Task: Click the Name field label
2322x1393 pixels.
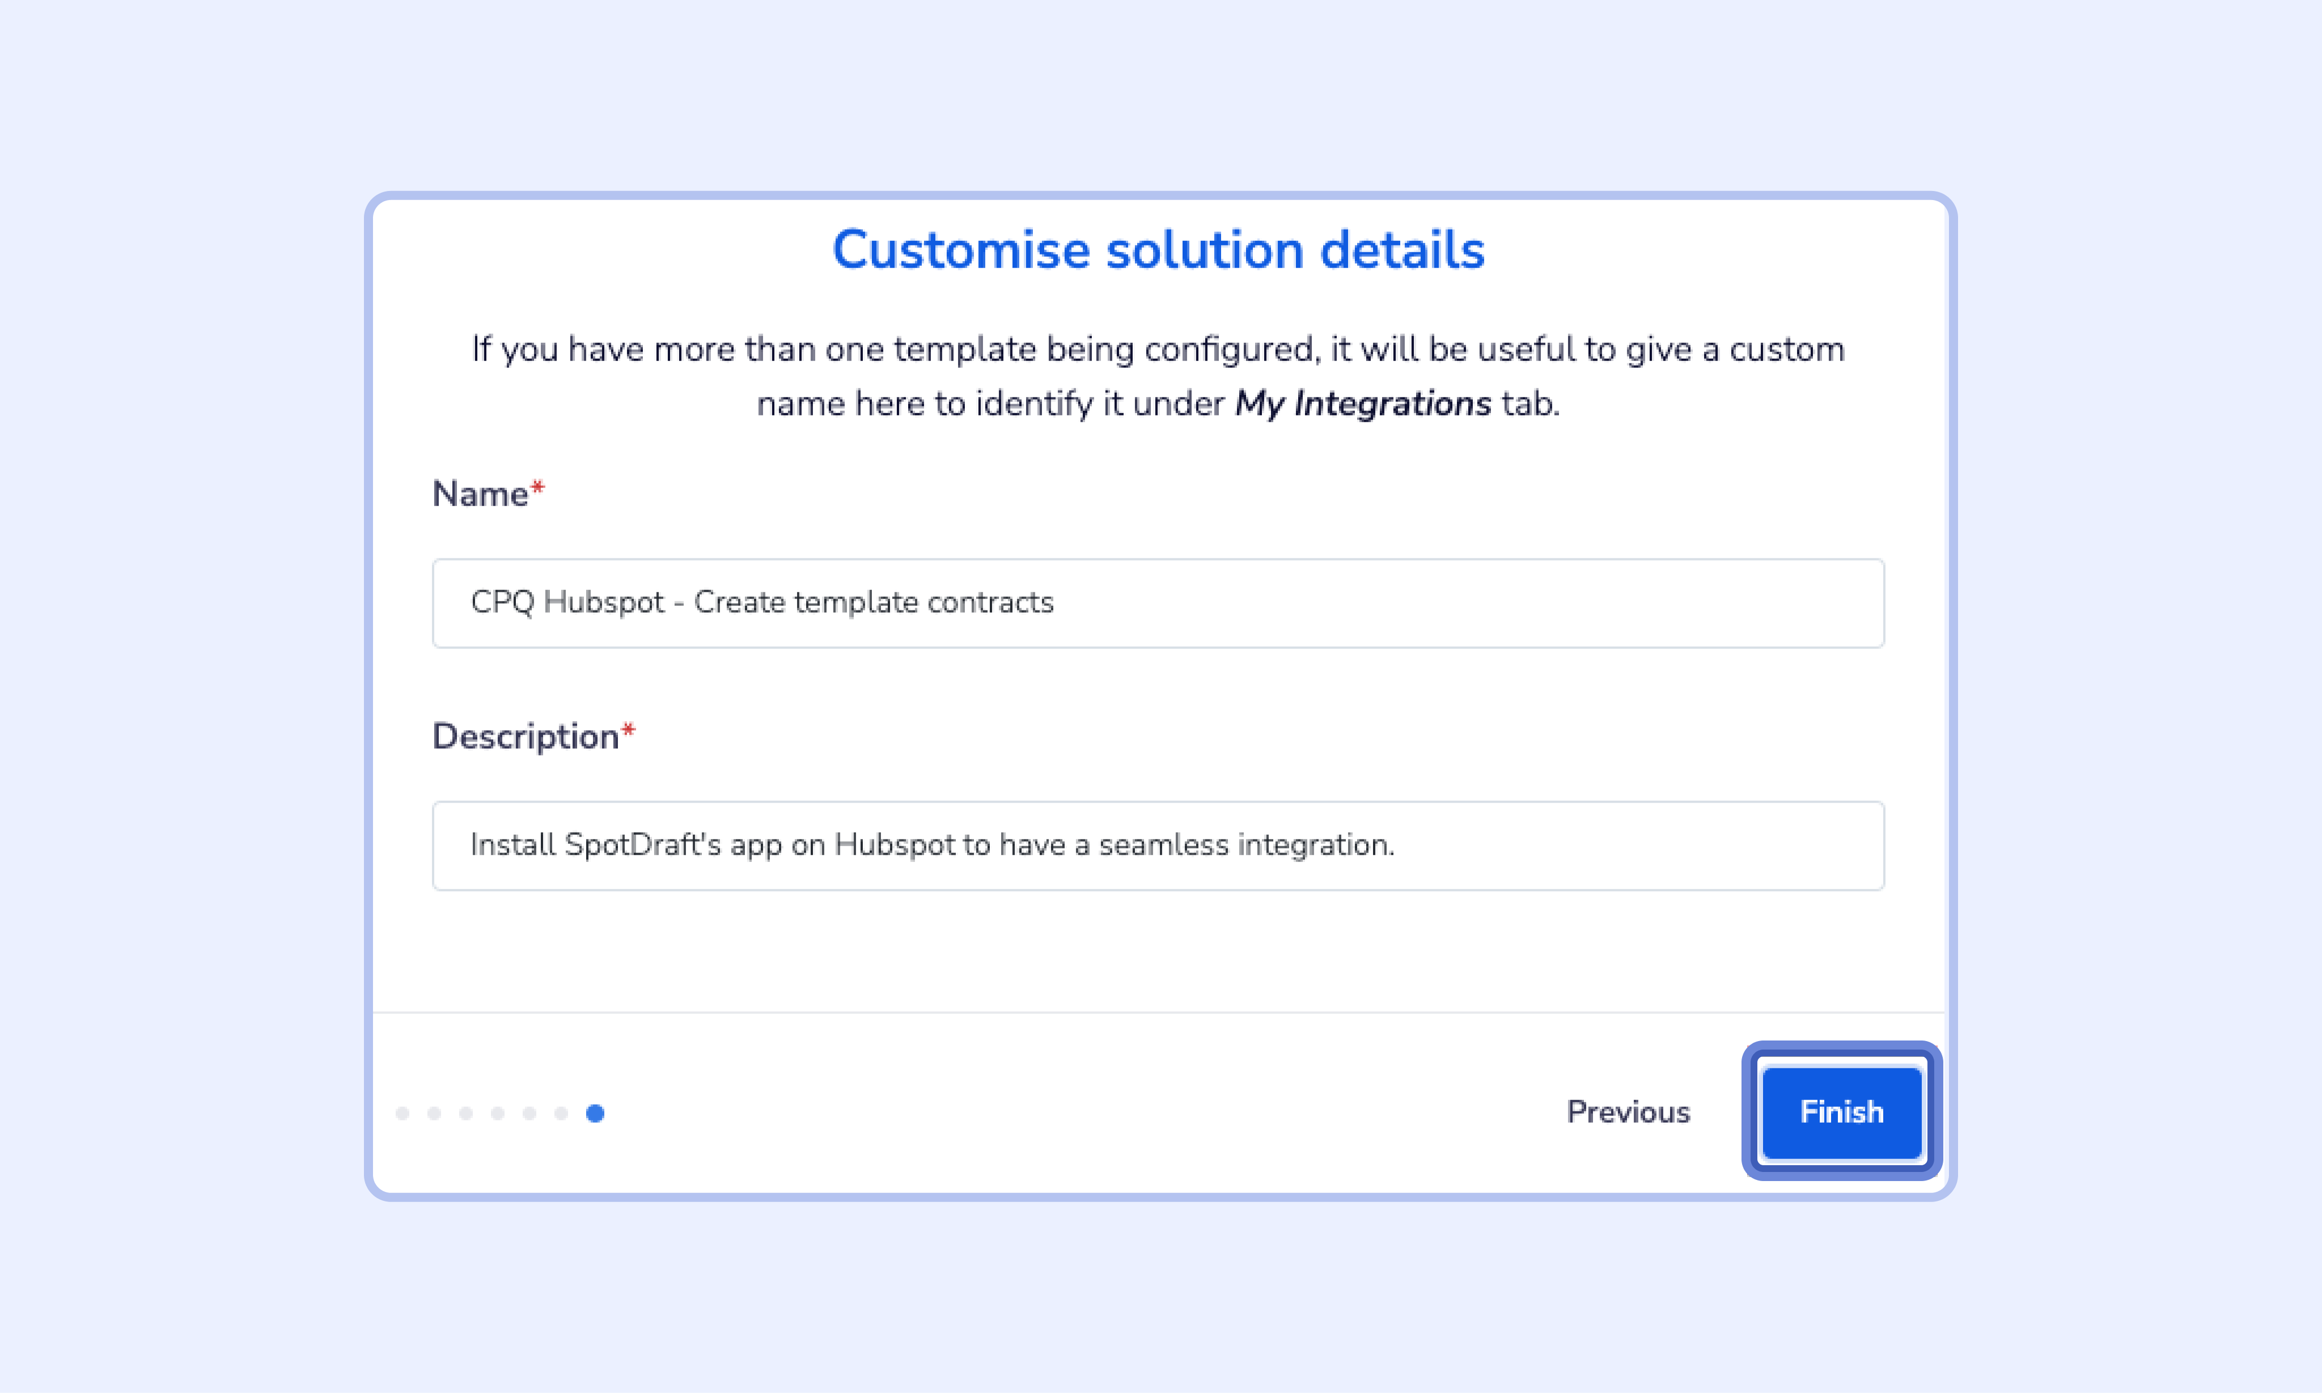Action: pyautogui.click(x=480, y=494)
